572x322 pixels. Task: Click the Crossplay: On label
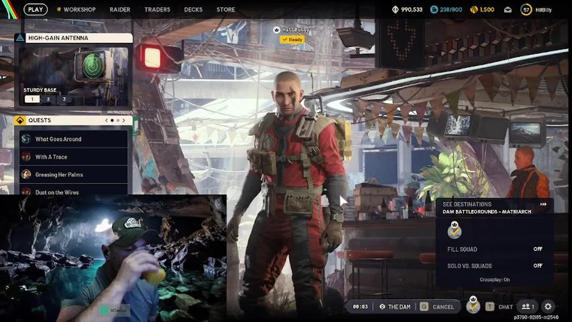pyautogui.click(x=495, y=280)
